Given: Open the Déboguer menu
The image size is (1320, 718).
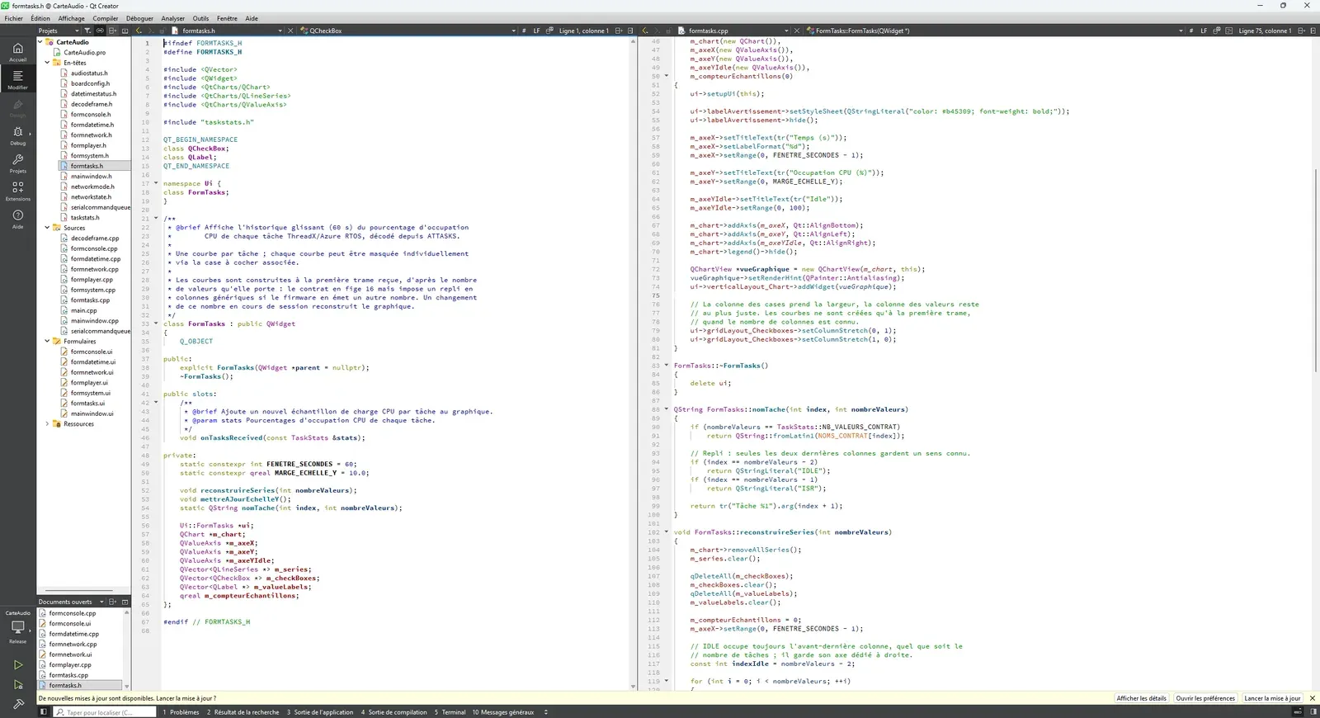Looking at the screenshot, I should 139,18.
